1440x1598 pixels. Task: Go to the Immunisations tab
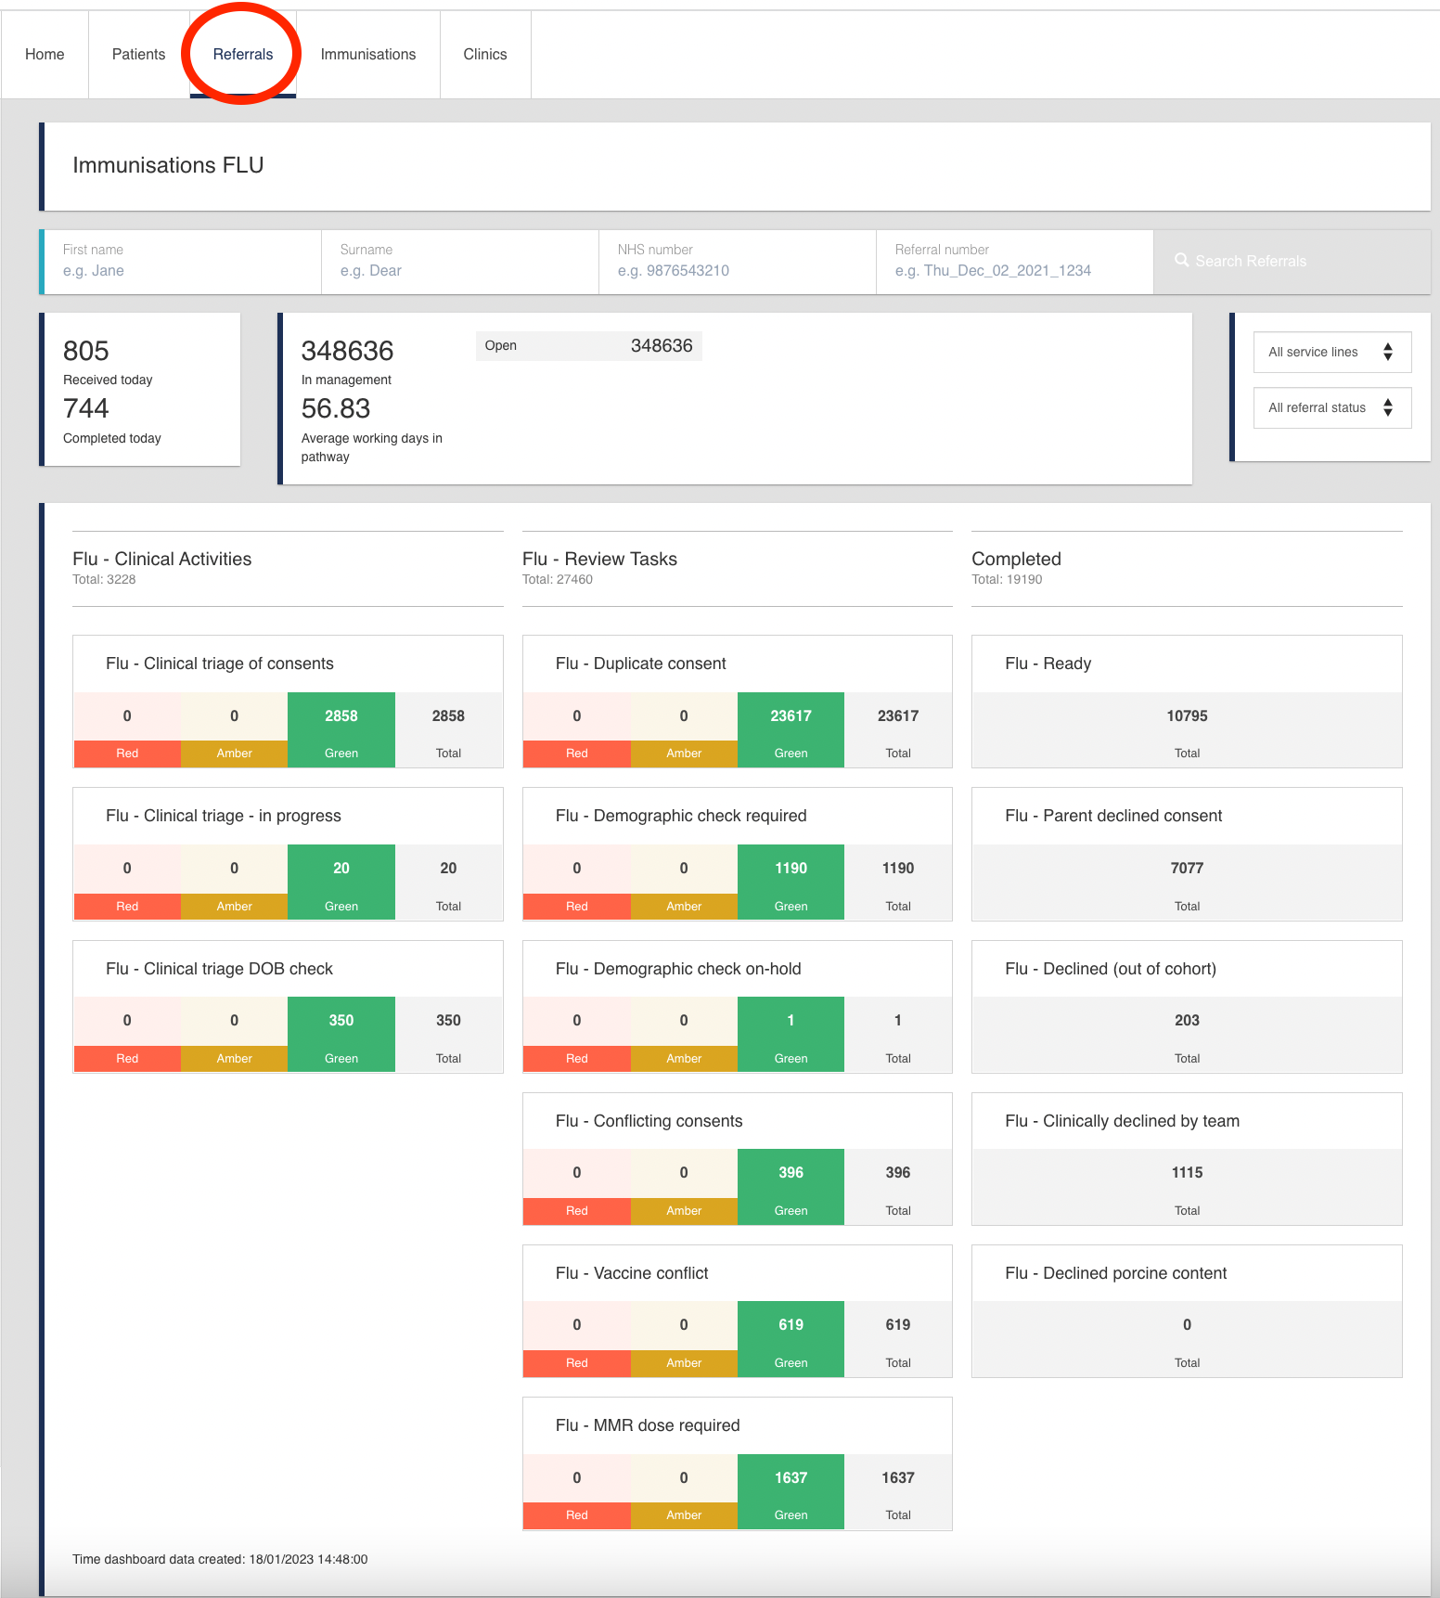[x=367, y=54]
